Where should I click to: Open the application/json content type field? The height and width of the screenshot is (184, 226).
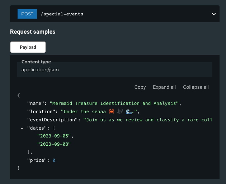tap(115, 70)
